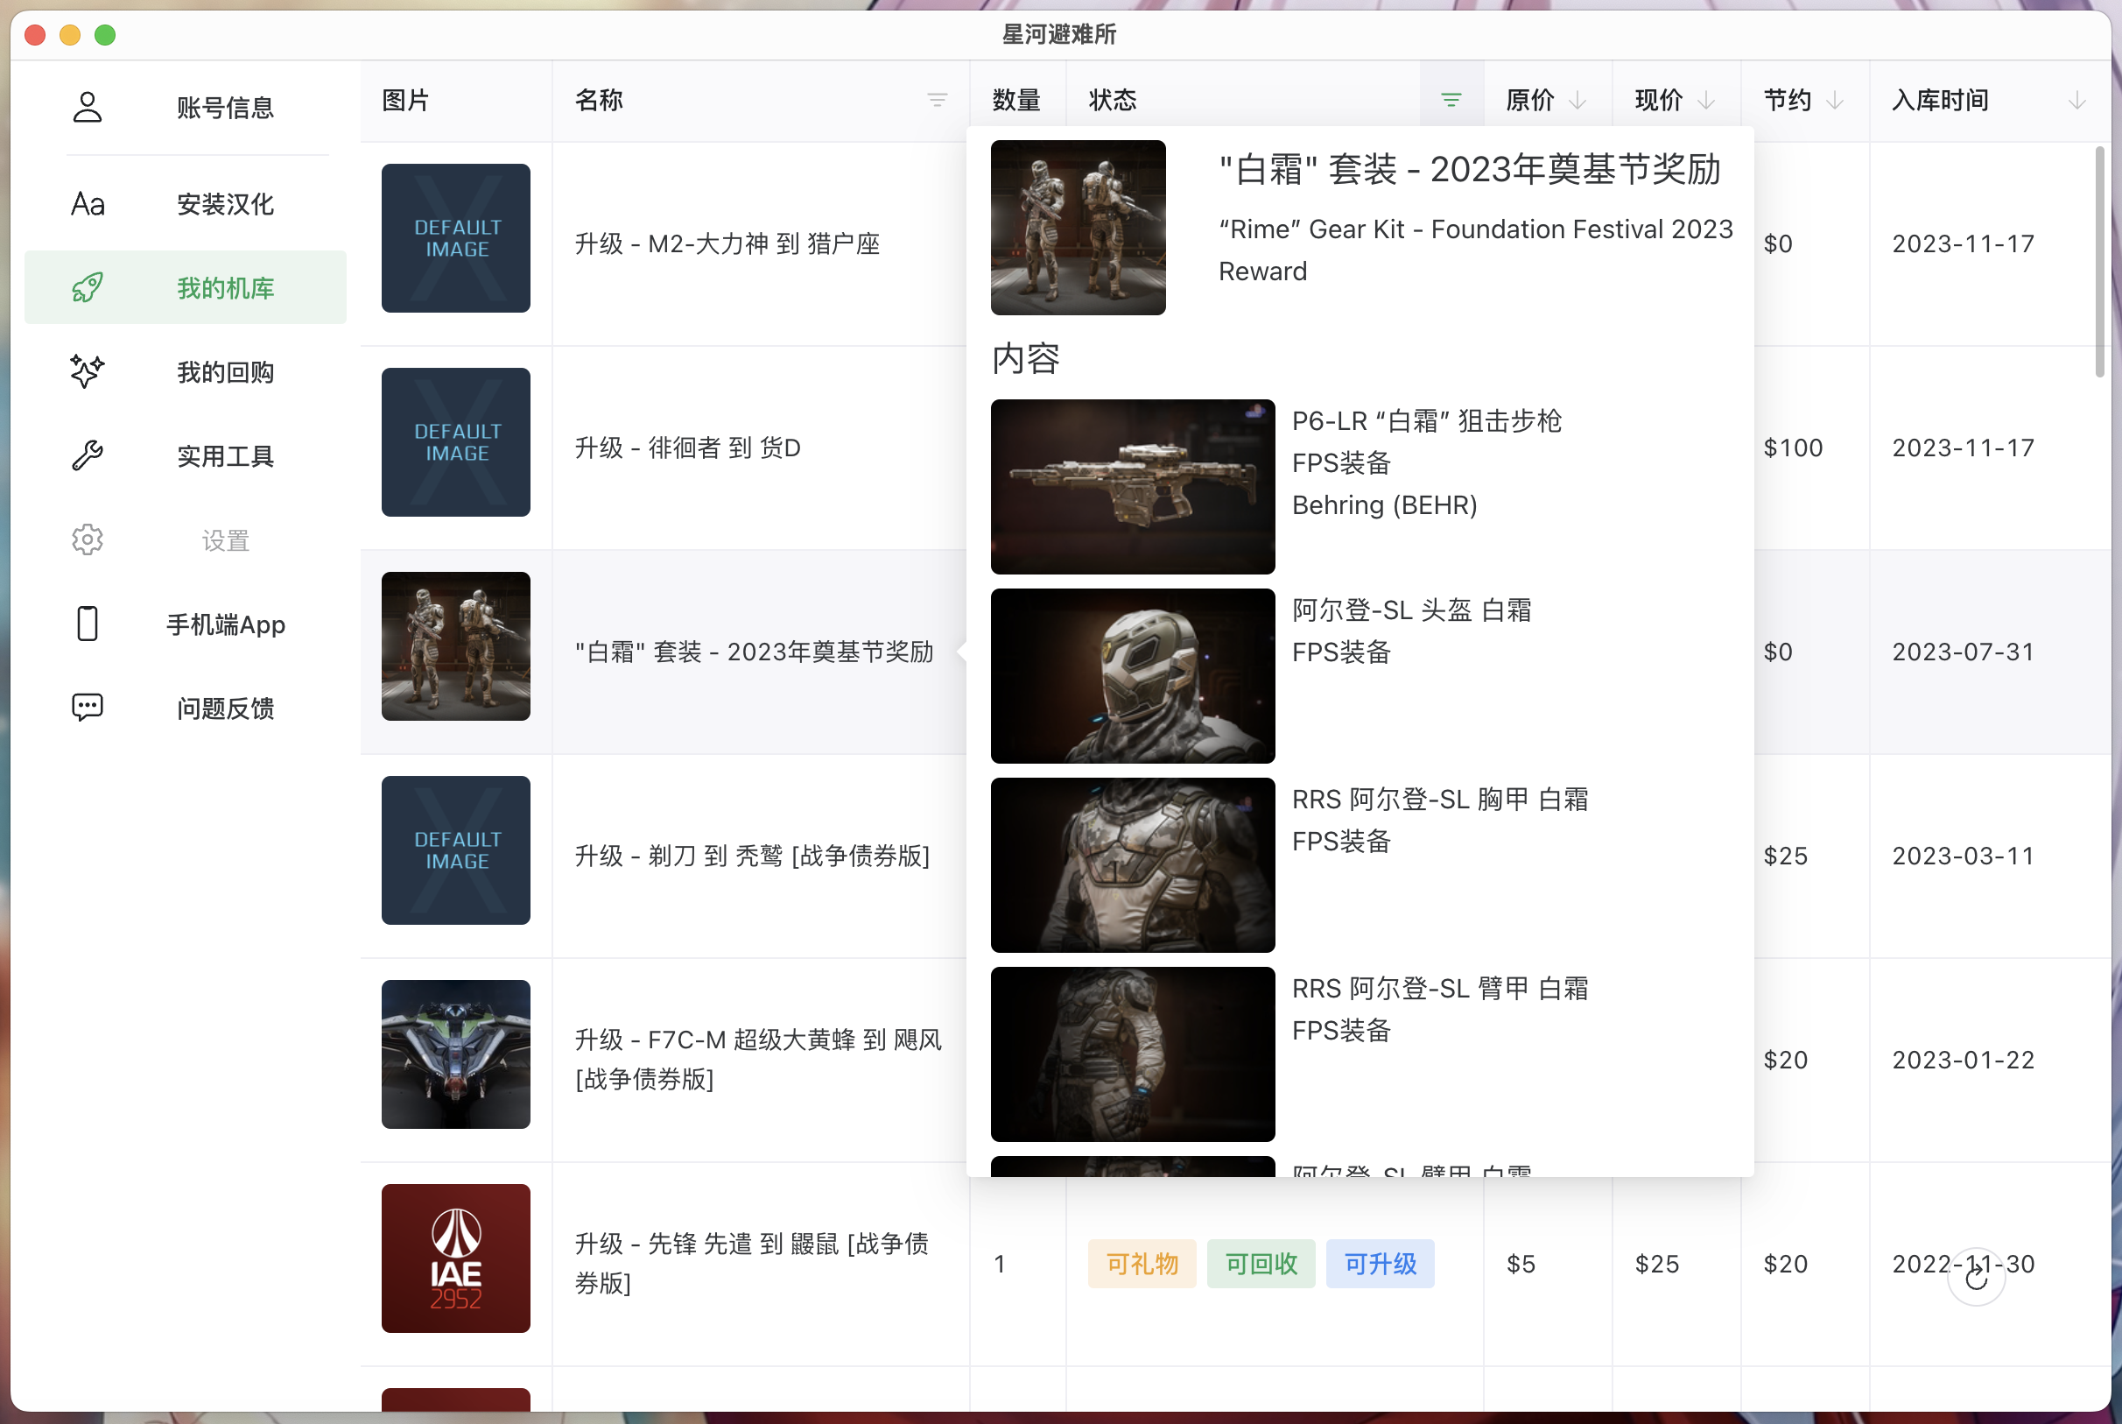
Task: Click the gear settings icon
Action: click(x=88, y=540)
